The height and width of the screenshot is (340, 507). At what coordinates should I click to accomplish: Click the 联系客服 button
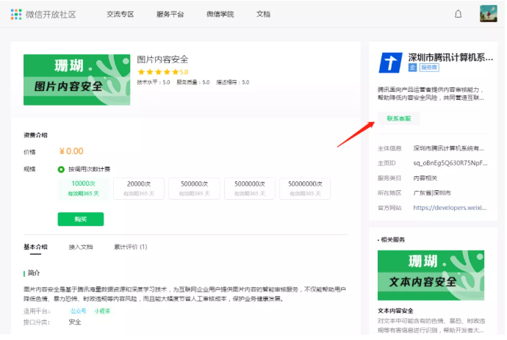[x=399, y=118]
